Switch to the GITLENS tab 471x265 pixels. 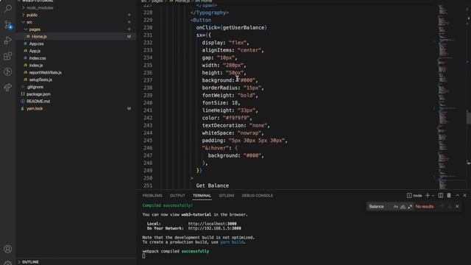click(227, 196)
